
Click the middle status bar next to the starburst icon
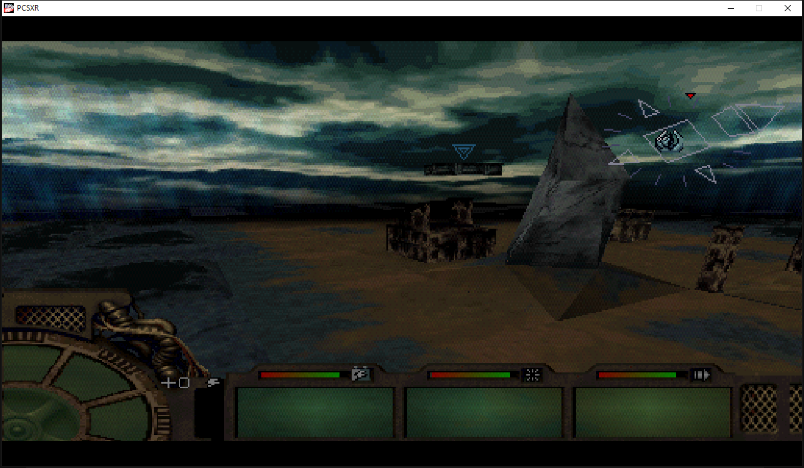tap(475, 375)
